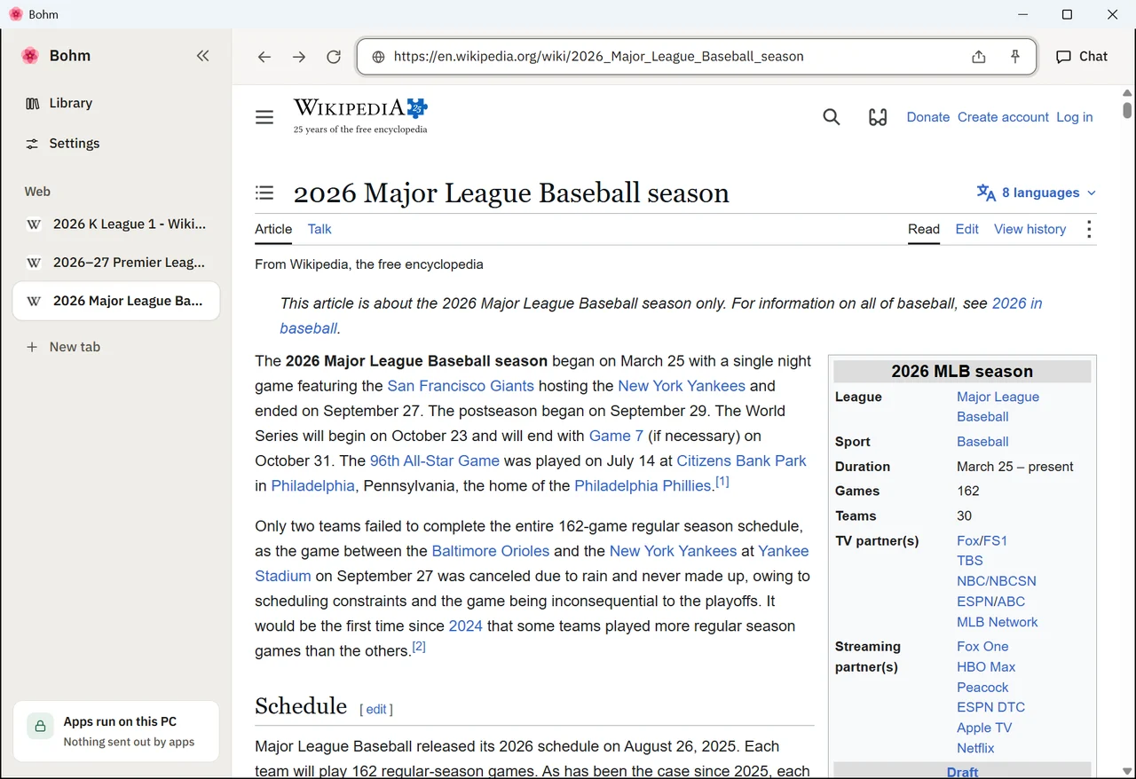Open Wikipedia main hamburger menu
This screenshot has height=779, width=1136.
(x=264, y=117)
